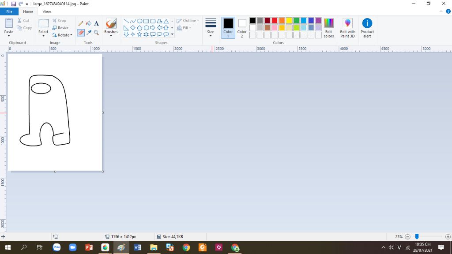Image resolution: width=452 pixels, height=254 pixels.
Task: Open the Resize dialog
Action: (x=60, y=28)
